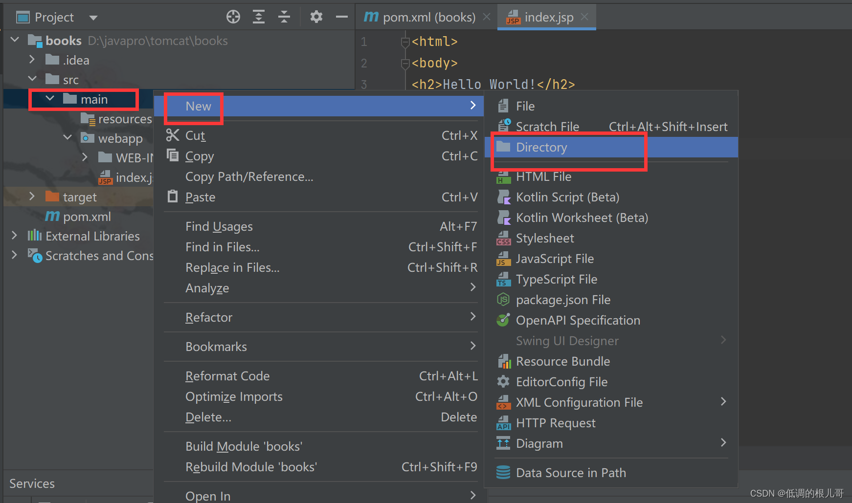Click the External Libraries icon
The height and width of the screenshot is (503, 852).
34,236
